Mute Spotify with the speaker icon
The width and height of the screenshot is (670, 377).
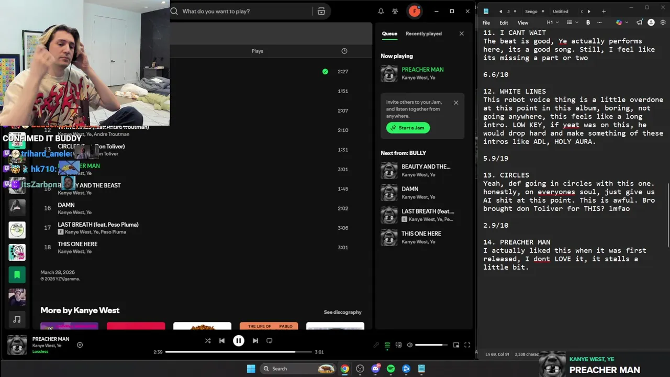click(410, 345)
